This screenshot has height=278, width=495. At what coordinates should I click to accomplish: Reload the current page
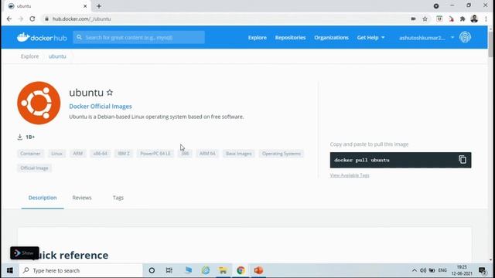tap(32, 19)
